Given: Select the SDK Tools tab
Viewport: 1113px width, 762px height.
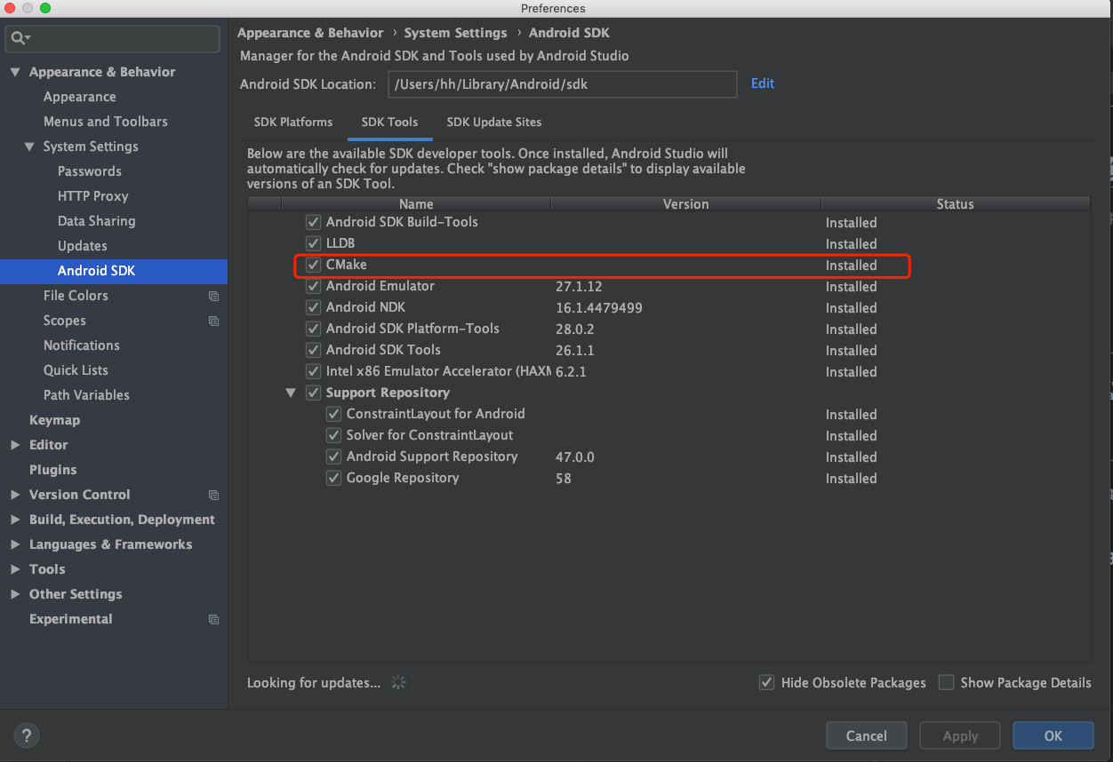Looking at the screenshot, I should coord(389,123).
